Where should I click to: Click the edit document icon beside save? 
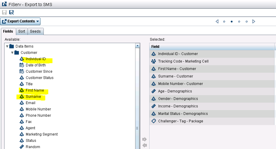coord(12,13)
